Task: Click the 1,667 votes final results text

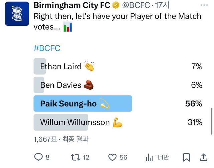Action: coord(61,139)
